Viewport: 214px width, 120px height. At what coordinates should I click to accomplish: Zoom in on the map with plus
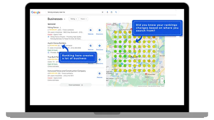point(162,79)
